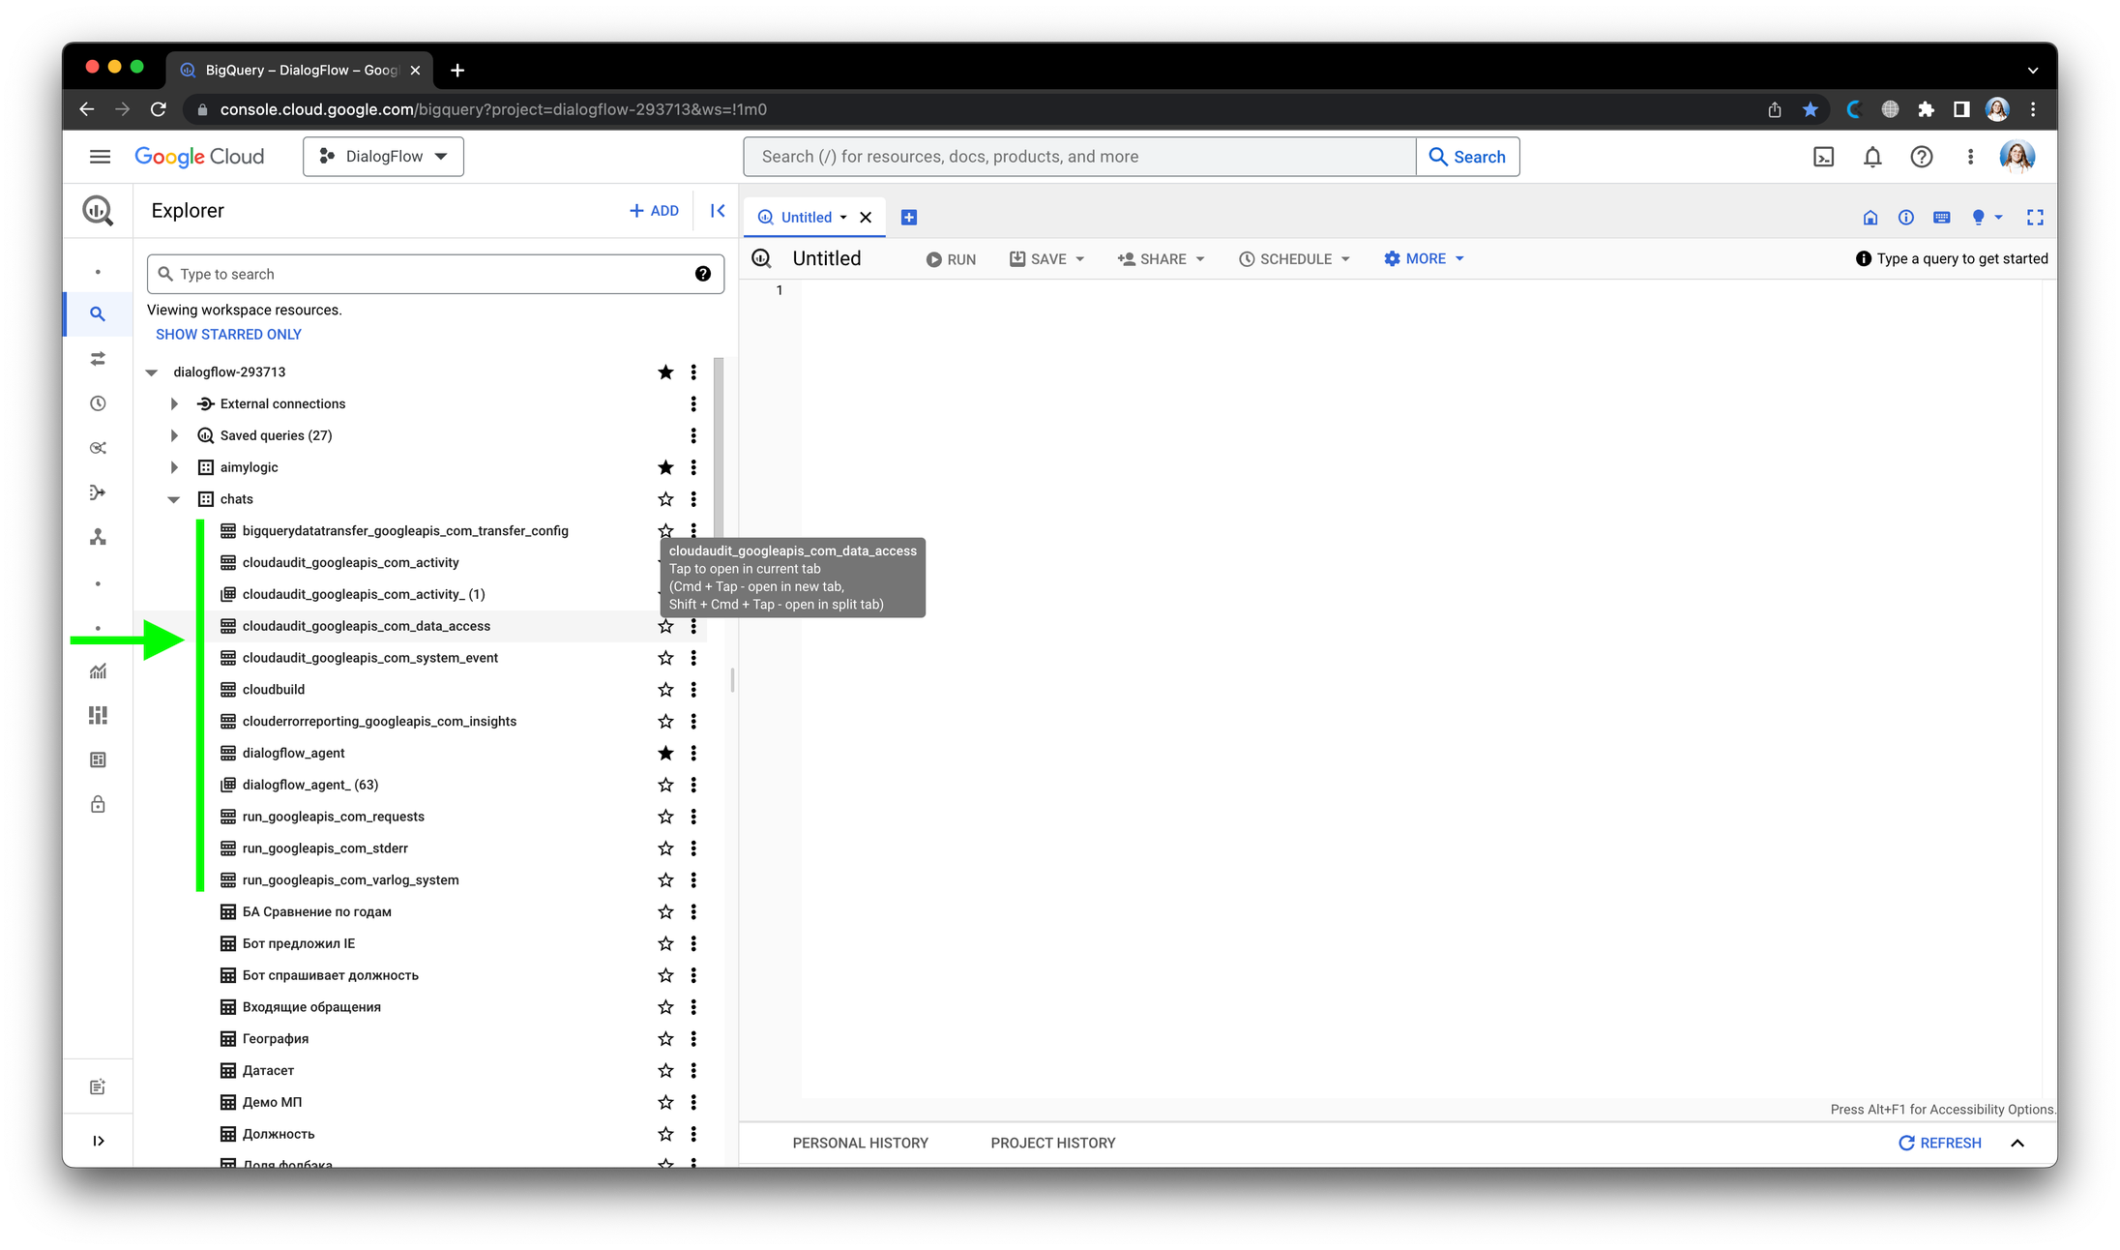This screenshot has height=1250, width=2120.
Task: Open the SAVE dropdown
Action: click(x=1046, y=259)
